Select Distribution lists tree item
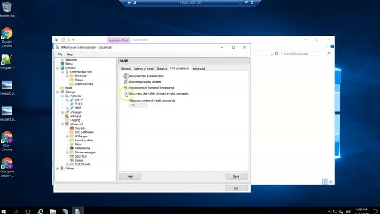The width and height of the screenshot is (380, 214). coord(84,84)
